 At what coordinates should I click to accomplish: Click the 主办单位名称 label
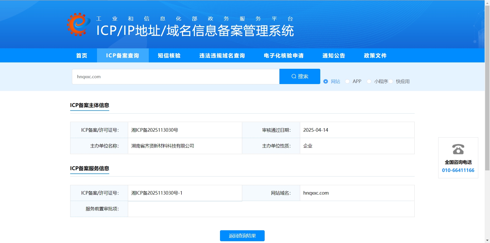click(x=104, y=146)
